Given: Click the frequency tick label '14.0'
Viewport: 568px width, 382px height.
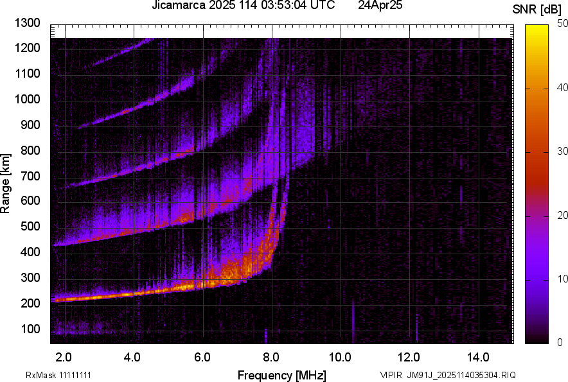Looking at the screenshot, I should pos(478,358).
